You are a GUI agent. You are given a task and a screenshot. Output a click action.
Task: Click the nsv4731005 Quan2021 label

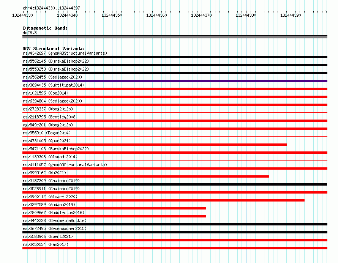click(47, 141)
